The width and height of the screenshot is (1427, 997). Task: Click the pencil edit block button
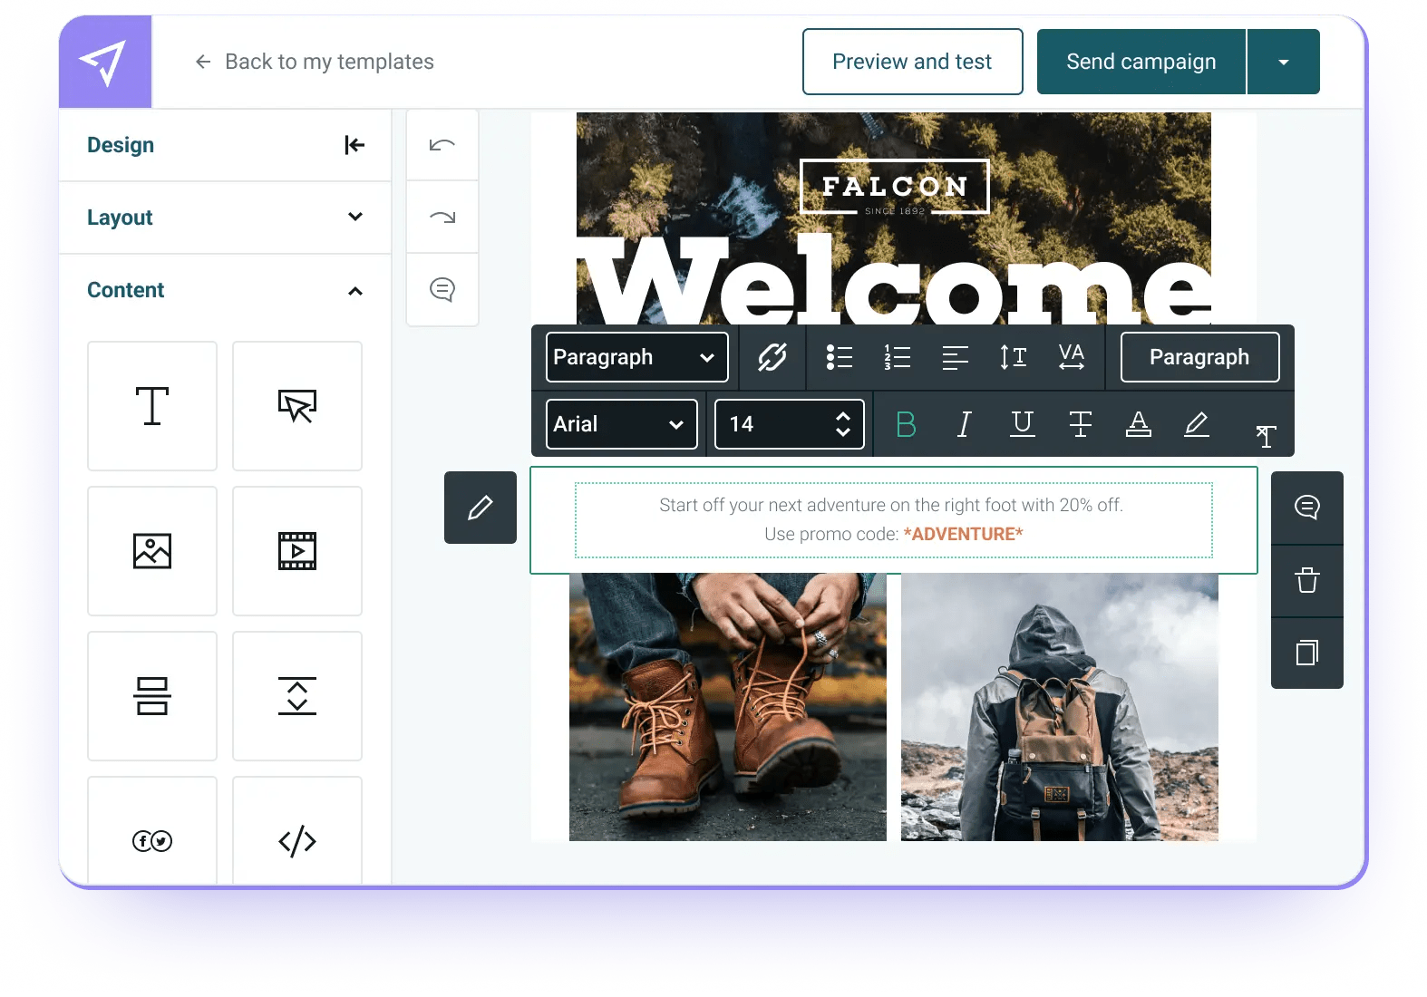[x=481, y=508]
